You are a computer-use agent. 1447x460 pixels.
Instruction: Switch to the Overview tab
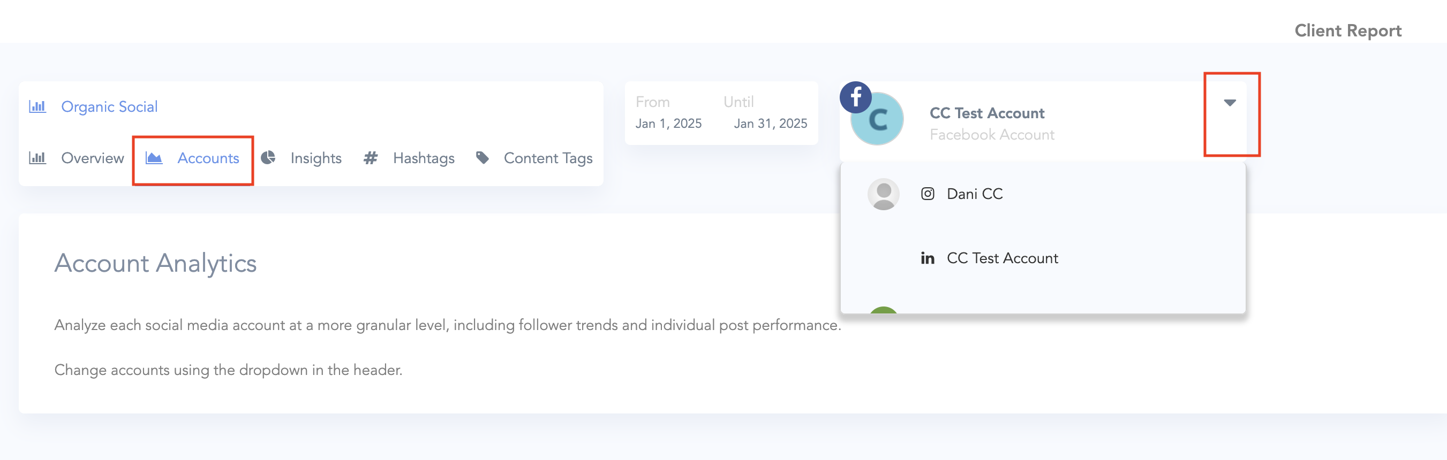coord(93,158)
